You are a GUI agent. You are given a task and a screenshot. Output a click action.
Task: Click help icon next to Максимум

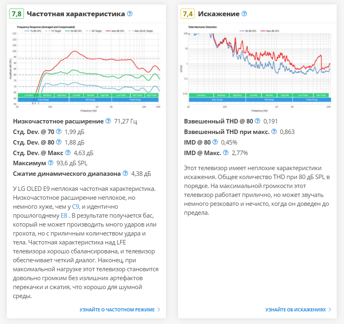click(x=51, y=163)
